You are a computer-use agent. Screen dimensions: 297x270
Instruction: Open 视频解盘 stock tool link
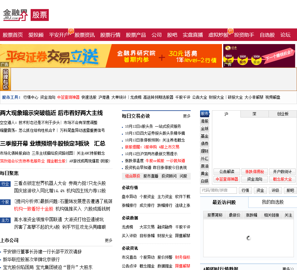pyautogui.click(x=273, y=97)
